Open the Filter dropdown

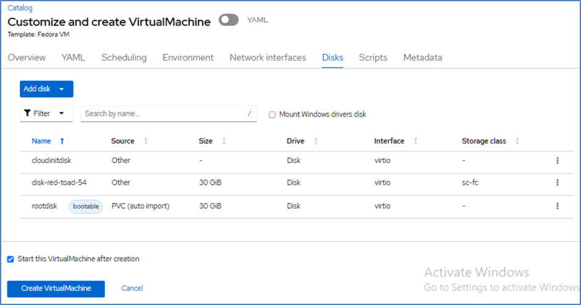(x=45, y=114)
